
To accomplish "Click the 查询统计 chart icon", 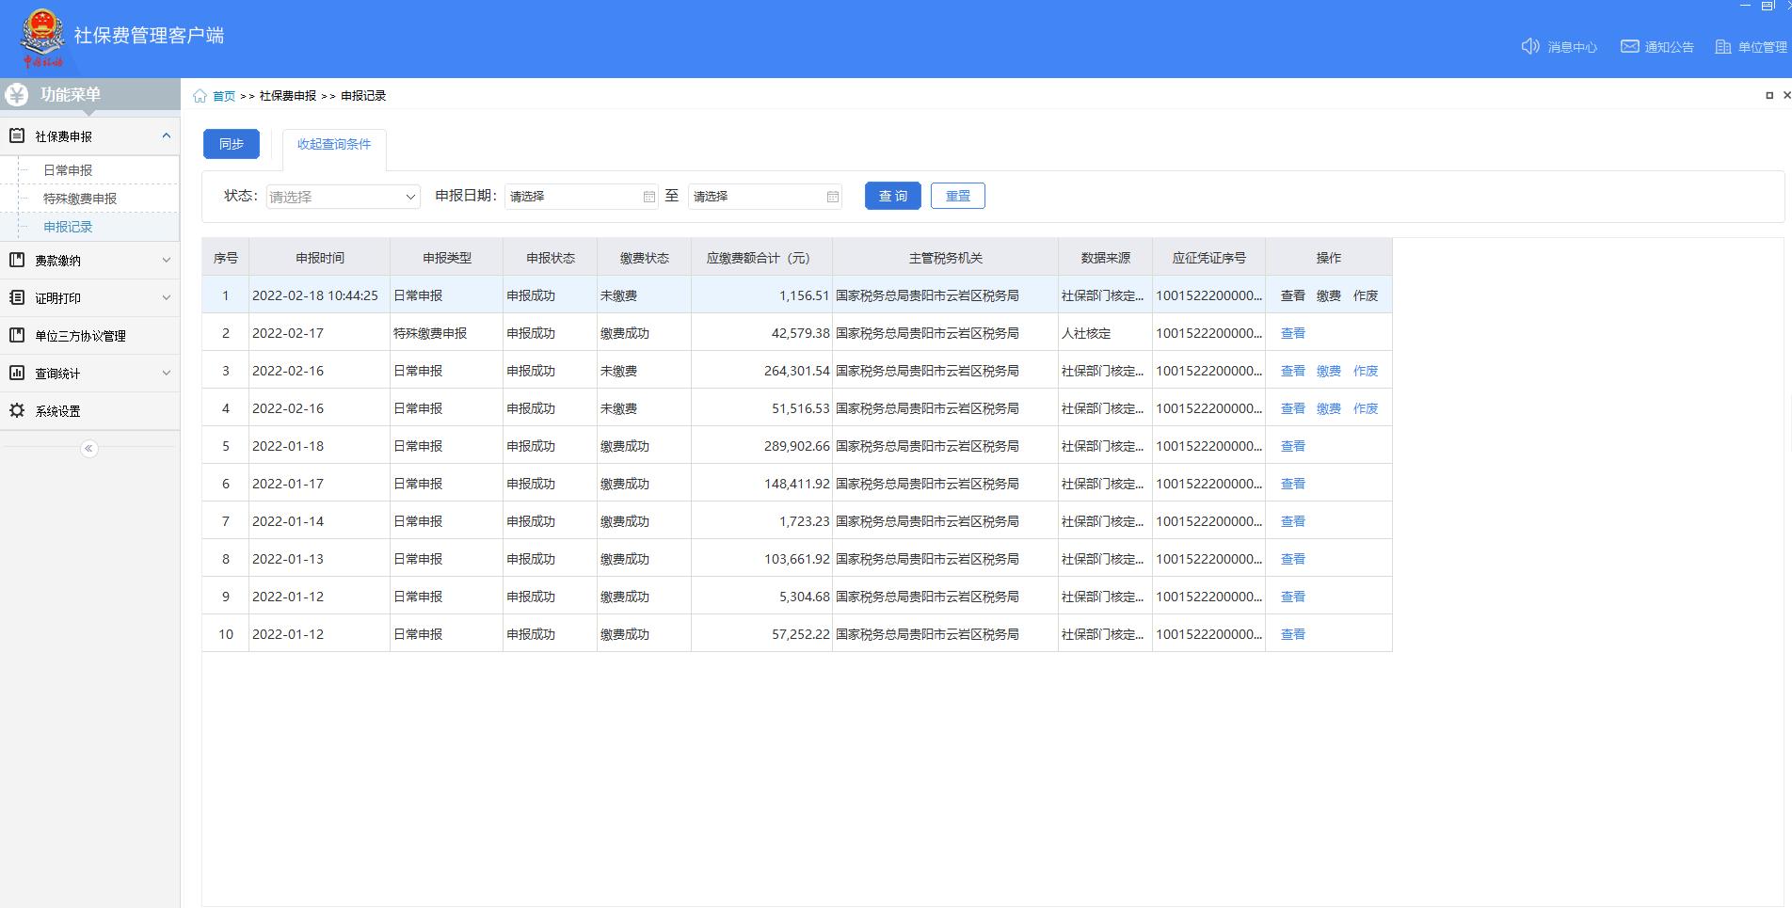I will (17, 373).
